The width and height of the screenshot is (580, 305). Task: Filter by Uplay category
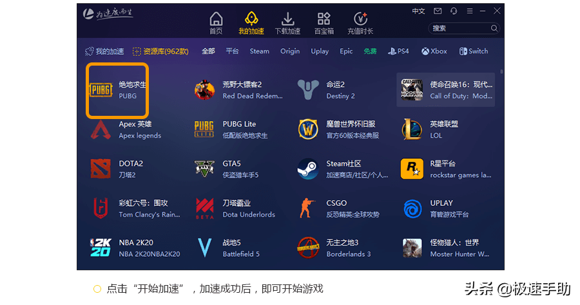pyautogui.click(x=320, y=51)
